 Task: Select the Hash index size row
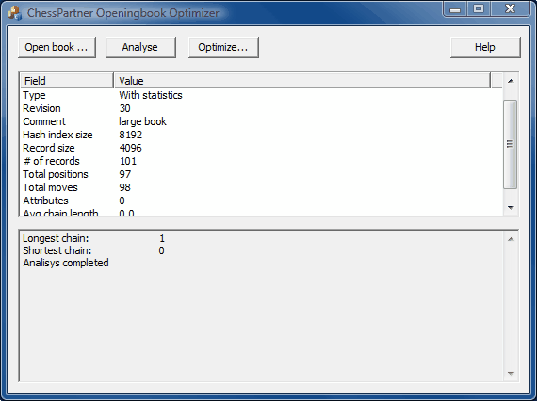[261, 135]
